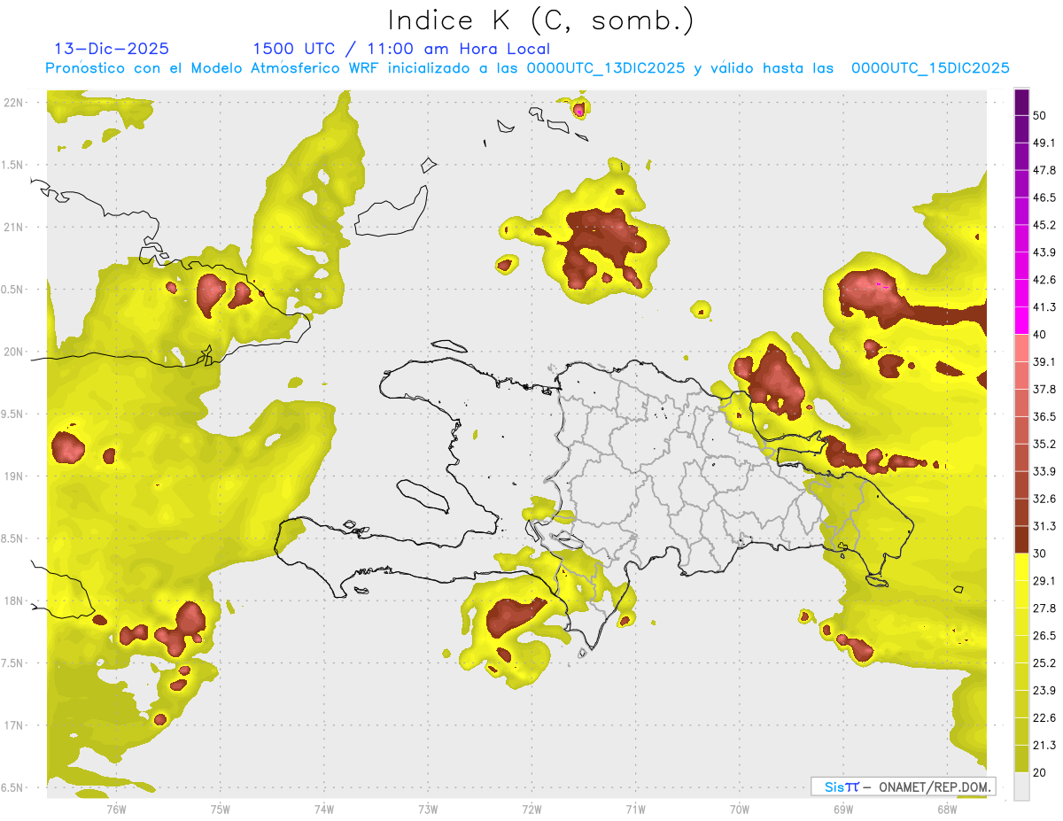1063x821 pixels.
Task: Click the 73W longitude axis label
Action: click(428, 809)
